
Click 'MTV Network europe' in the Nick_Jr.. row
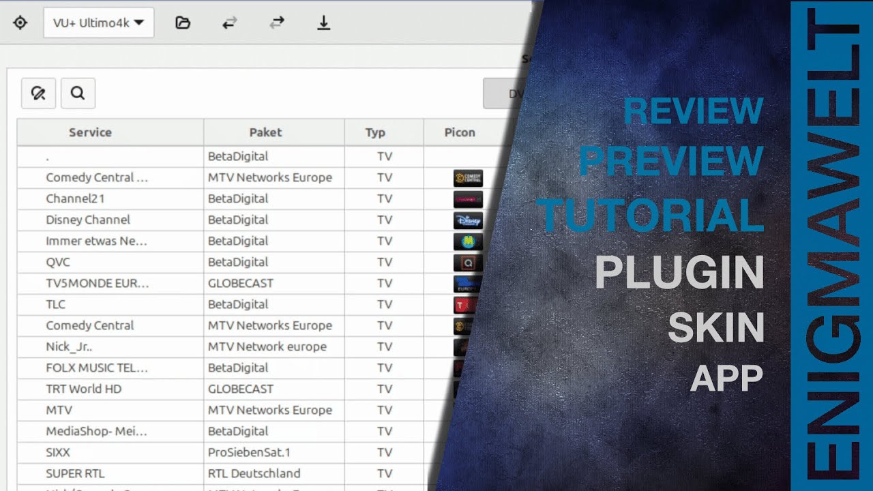(x=267, y=346)
